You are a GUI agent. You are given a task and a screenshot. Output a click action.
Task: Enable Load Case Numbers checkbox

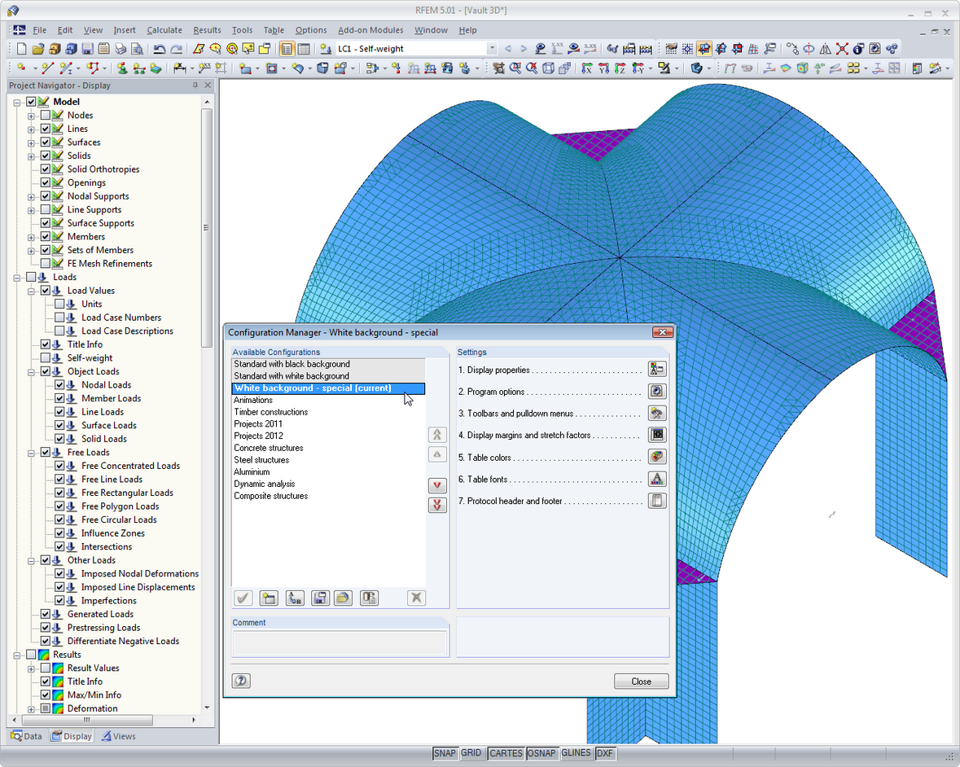[x=59, y=318]
